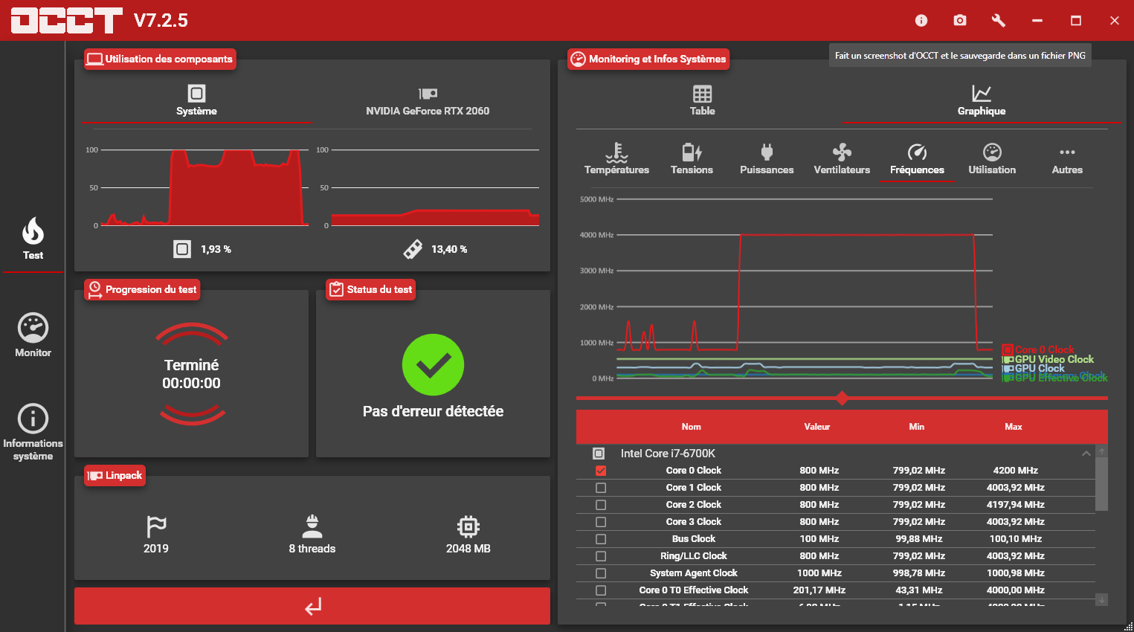The width and height of the screenshot is (1134, 632).
Task: Uncheck the Core 0 Clock checkbox
Action: (601, 471)
